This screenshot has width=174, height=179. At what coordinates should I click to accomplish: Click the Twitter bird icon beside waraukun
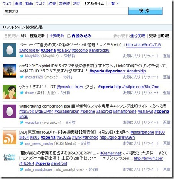pyautogui.click(x=21, y=122)
